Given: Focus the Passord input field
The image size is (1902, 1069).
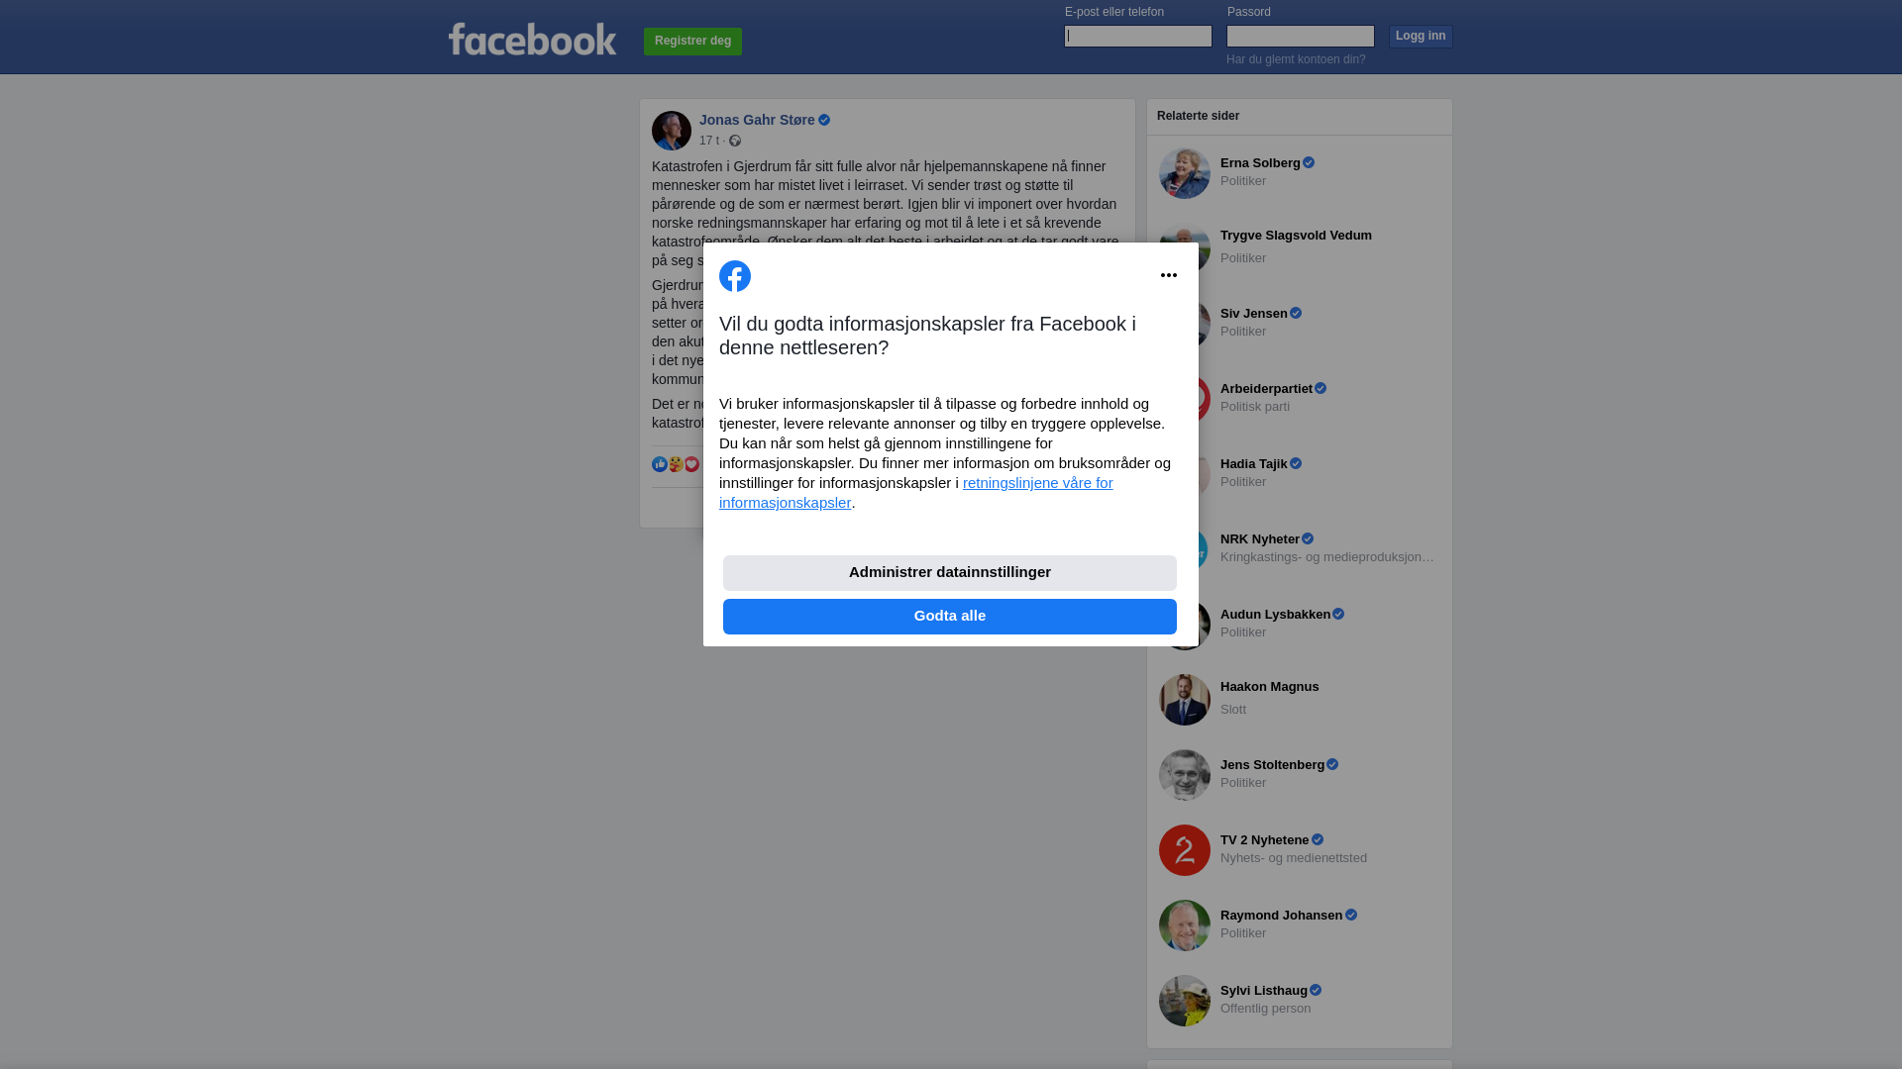Looking at the screenshot, I should click(x=1301, y=36).
